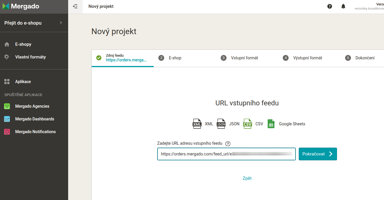The image size is (384, 200).
Task: Click the Zpět link
Action: point(247,178)
